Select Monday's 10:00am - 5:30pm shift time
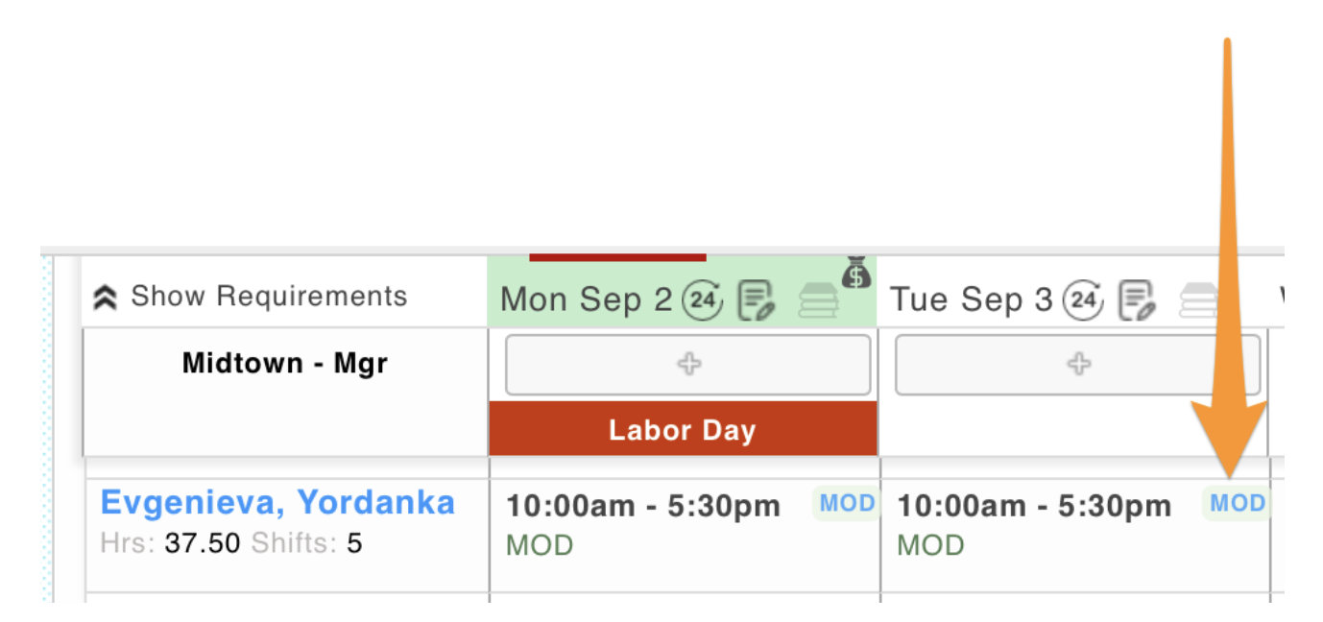This screenshot has height=622, width=1323. coord(643,507)
